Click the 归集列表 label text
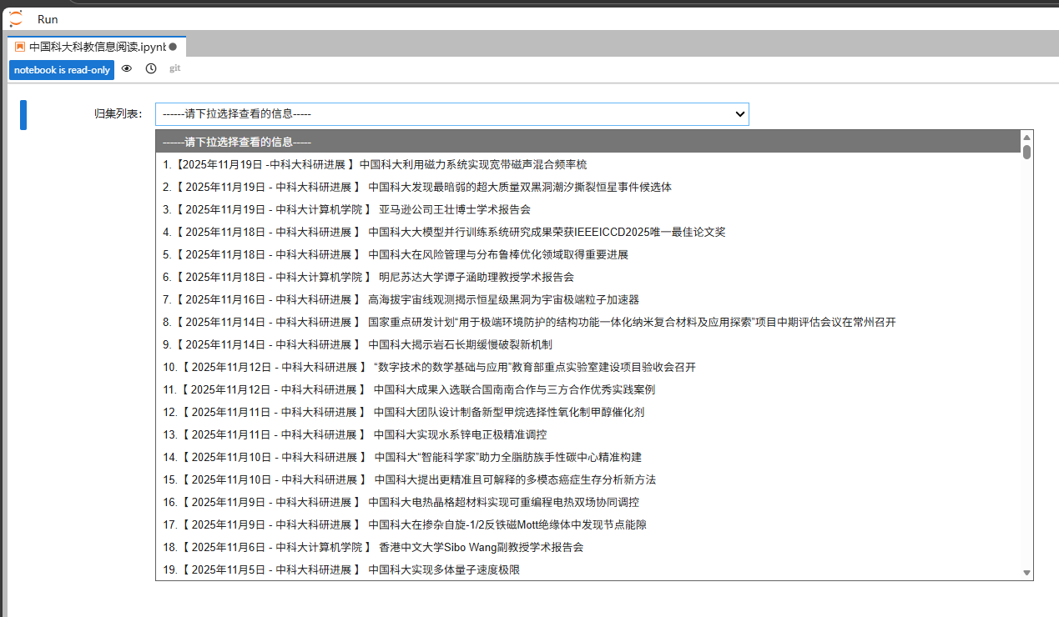 click(118, 114)
